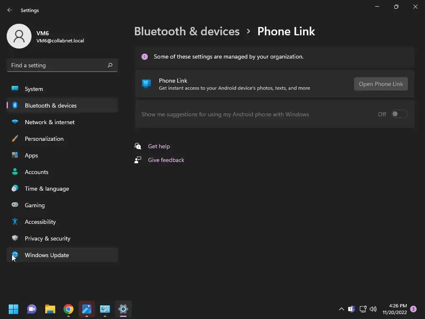Open the Photos app on the taskbar
The width and height of the screenshot is (425, 319).
(x=87, y=309)
